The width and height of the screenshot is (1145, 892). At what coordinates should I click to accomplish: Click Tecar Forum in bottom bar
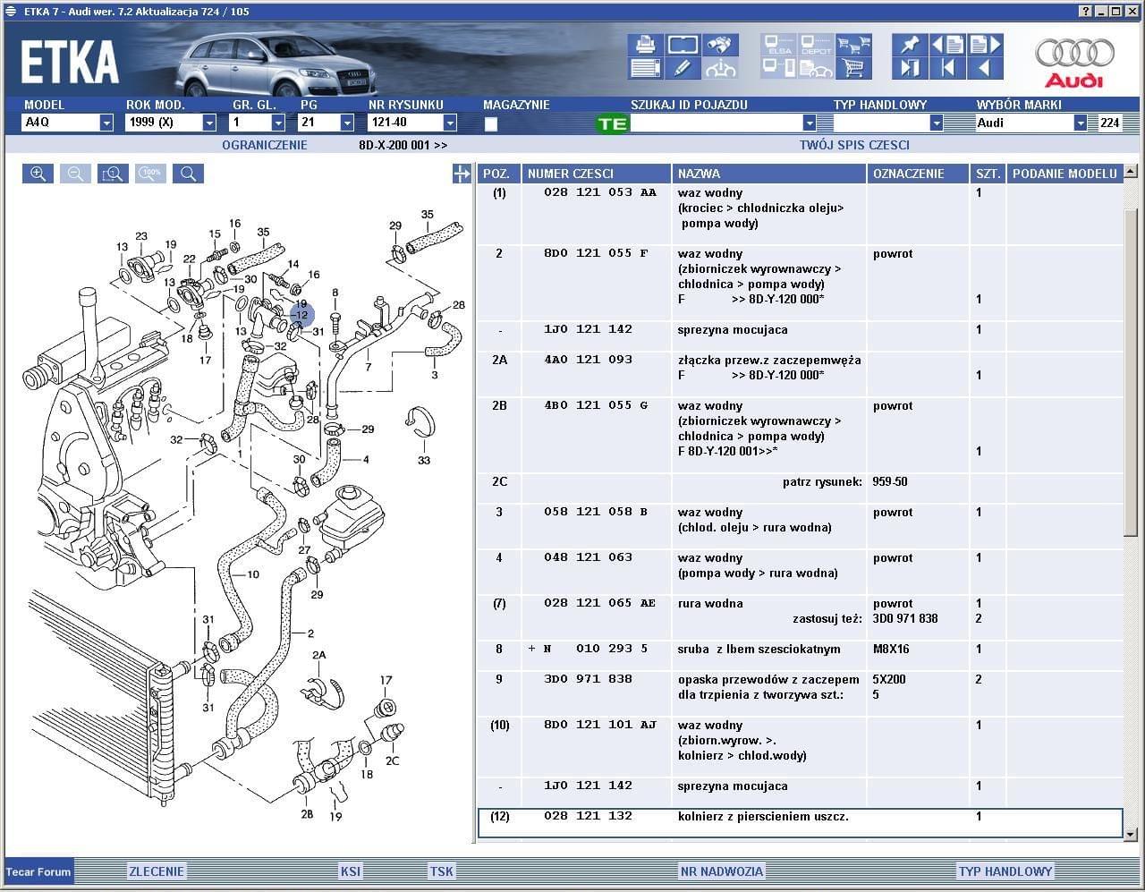pyautogui.click(x=38, y=871)
